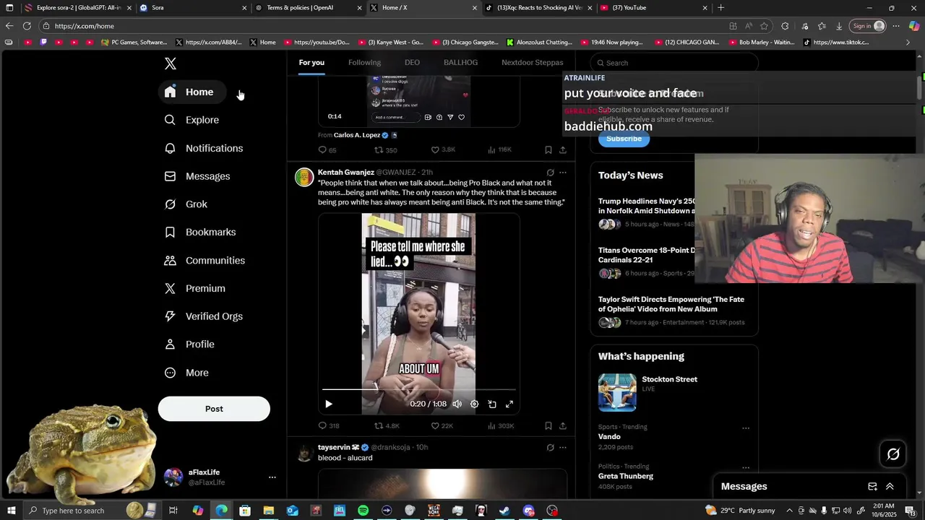This screenshot has height=520, width=925.
Task: Open Bookmarks in the sidebar
Action: point(200,232)
